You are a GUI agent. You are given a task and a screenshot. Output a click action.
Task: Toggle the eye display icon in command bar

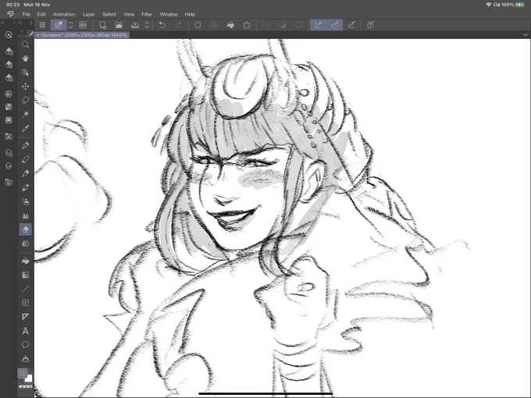click(83, 25)
